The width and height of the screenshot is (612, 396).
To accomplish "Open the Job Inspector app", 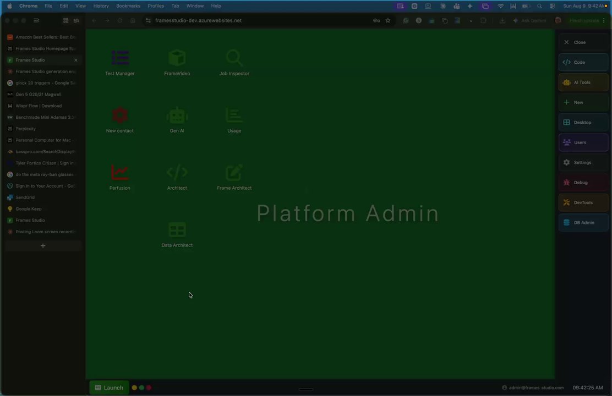I will tap(234, 62).
